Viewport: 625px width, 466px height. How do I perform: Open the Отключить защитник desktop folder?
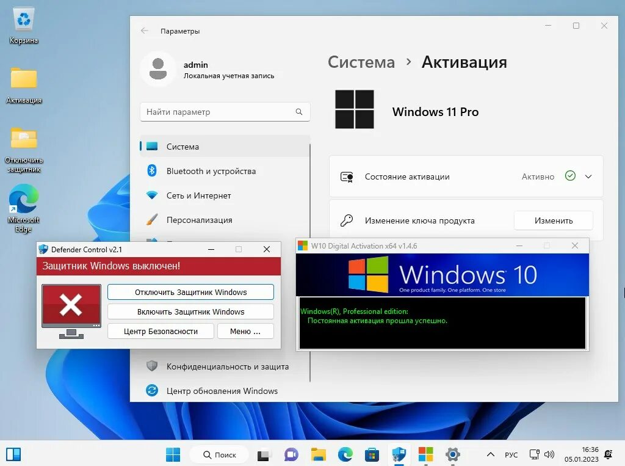(x=24, y=150)
